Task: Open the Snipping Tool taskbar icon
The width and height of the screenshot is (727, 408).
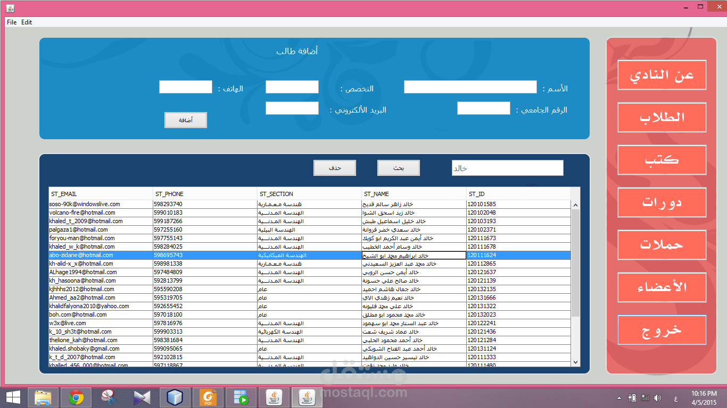Action: (x=109, y=397)
